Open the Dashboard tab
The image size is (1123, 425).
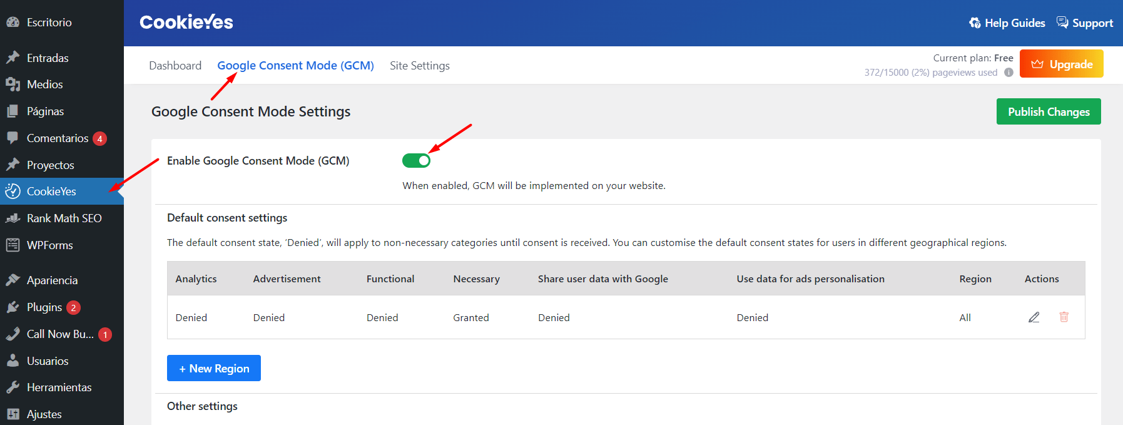175,65
